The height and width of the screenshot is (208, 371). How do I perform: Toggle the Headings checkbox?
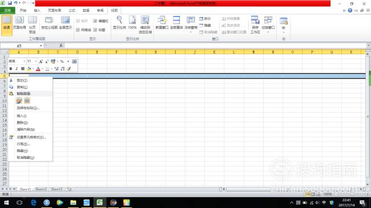(95, 30)
